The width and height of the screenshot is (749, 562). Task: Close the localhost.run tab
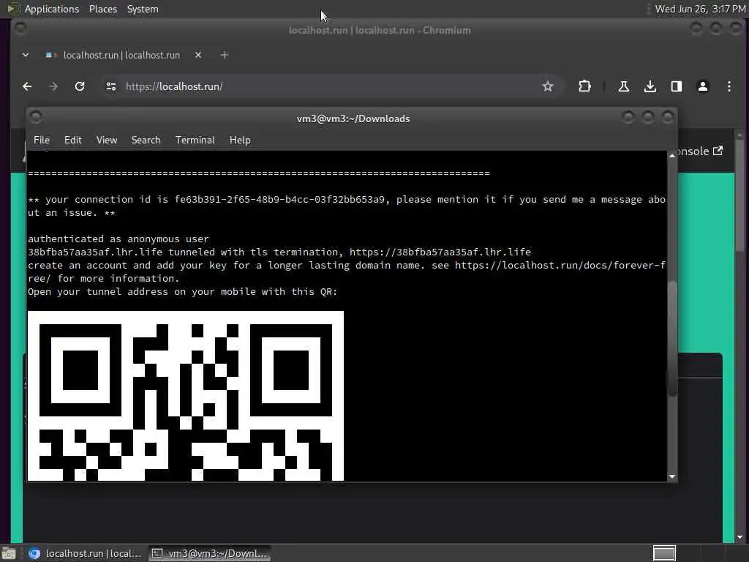pos(198,55)
